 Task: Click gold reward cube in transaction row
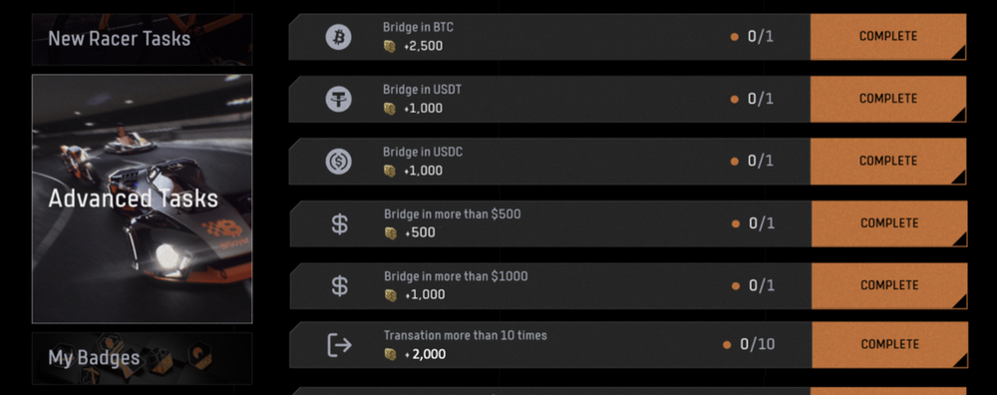391,354
